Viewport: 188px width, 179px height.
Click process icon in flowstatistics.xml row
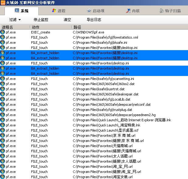point(2,37)
